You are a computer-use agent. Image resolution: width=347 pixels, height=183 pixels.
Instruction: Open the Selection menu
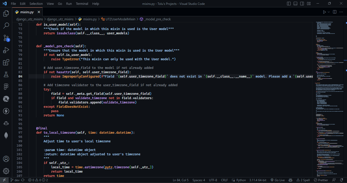(x=36, y=4)
